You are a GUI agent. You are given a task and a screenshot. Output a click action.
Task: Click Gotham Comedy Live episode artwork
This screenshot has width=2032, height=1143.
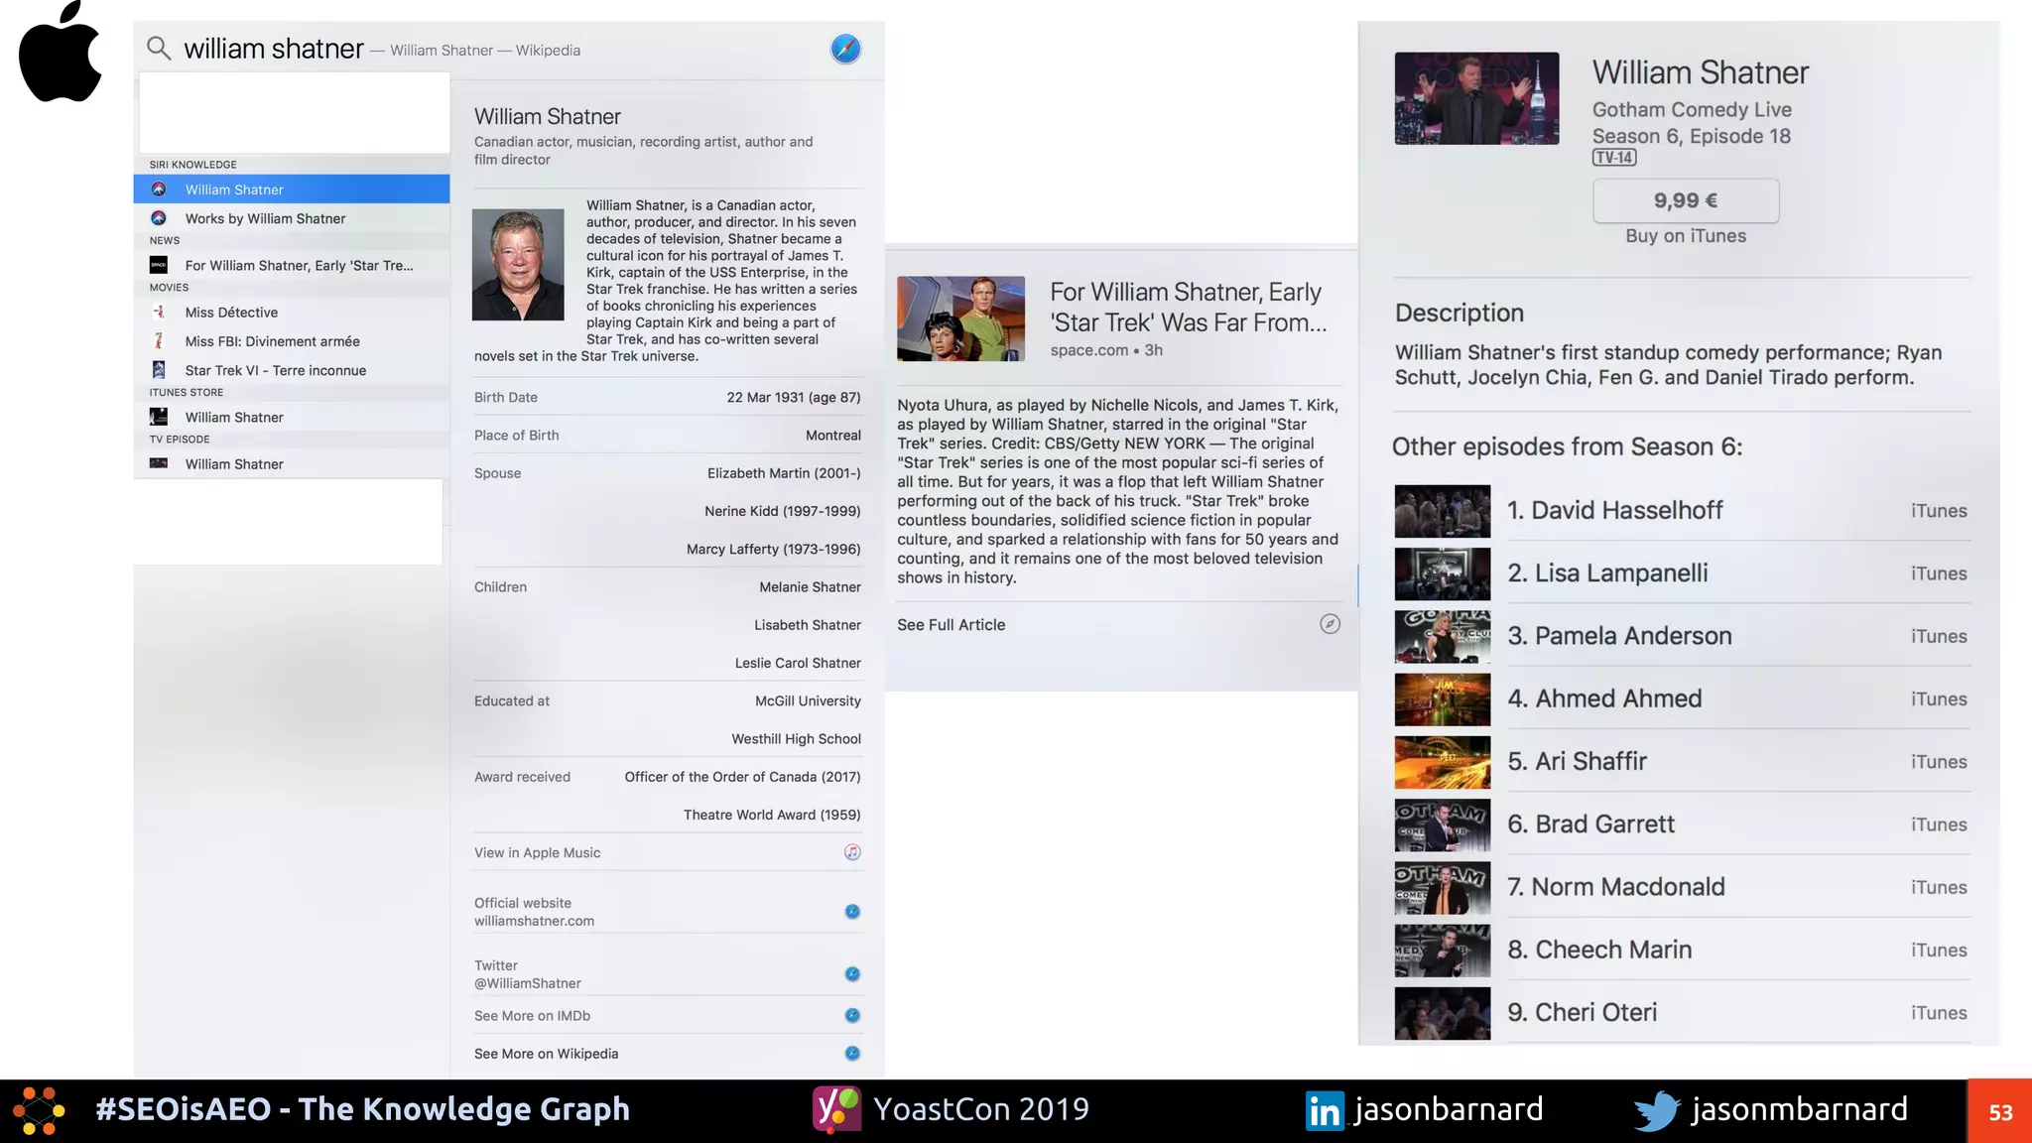(x=1476, y=98)
